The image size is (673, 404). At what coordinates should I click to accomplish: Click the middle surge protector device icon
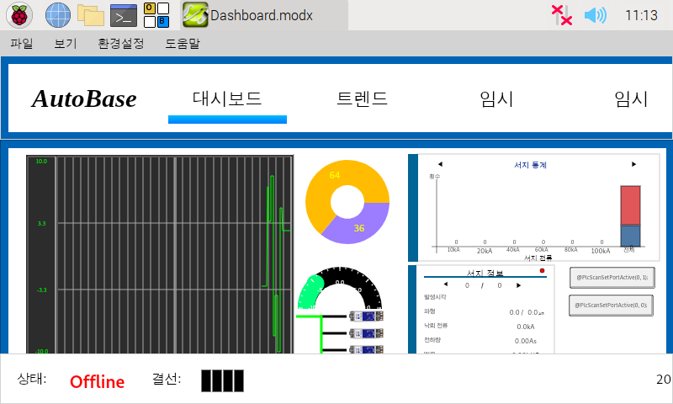click(x=366, y=333)
